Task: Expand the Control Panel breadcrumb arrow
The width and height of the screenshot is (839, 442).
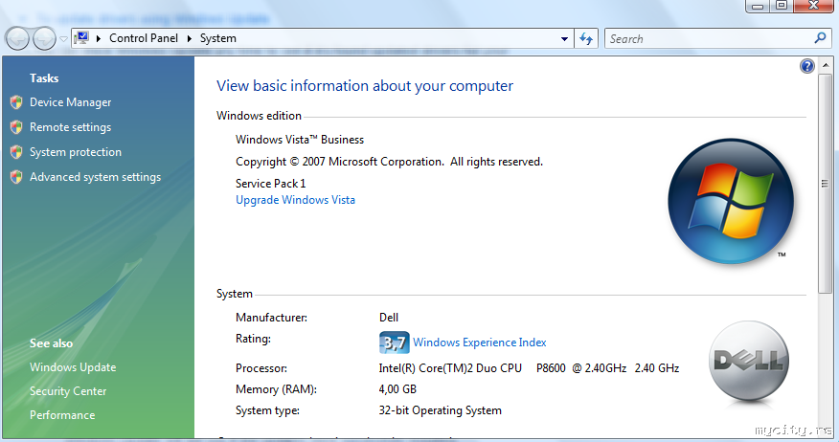Action: pyautogui.click(x=191, y=39)
